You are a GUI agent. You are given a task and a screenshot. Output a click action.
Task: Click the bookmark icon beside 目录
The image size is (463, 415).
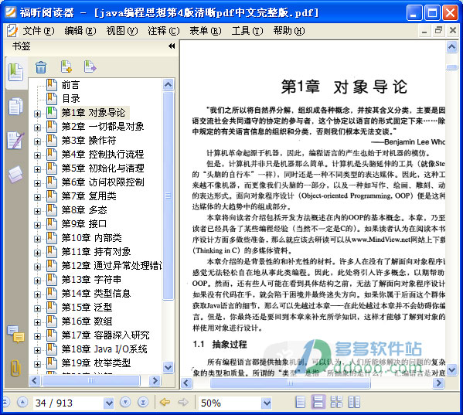click(52, 99)
